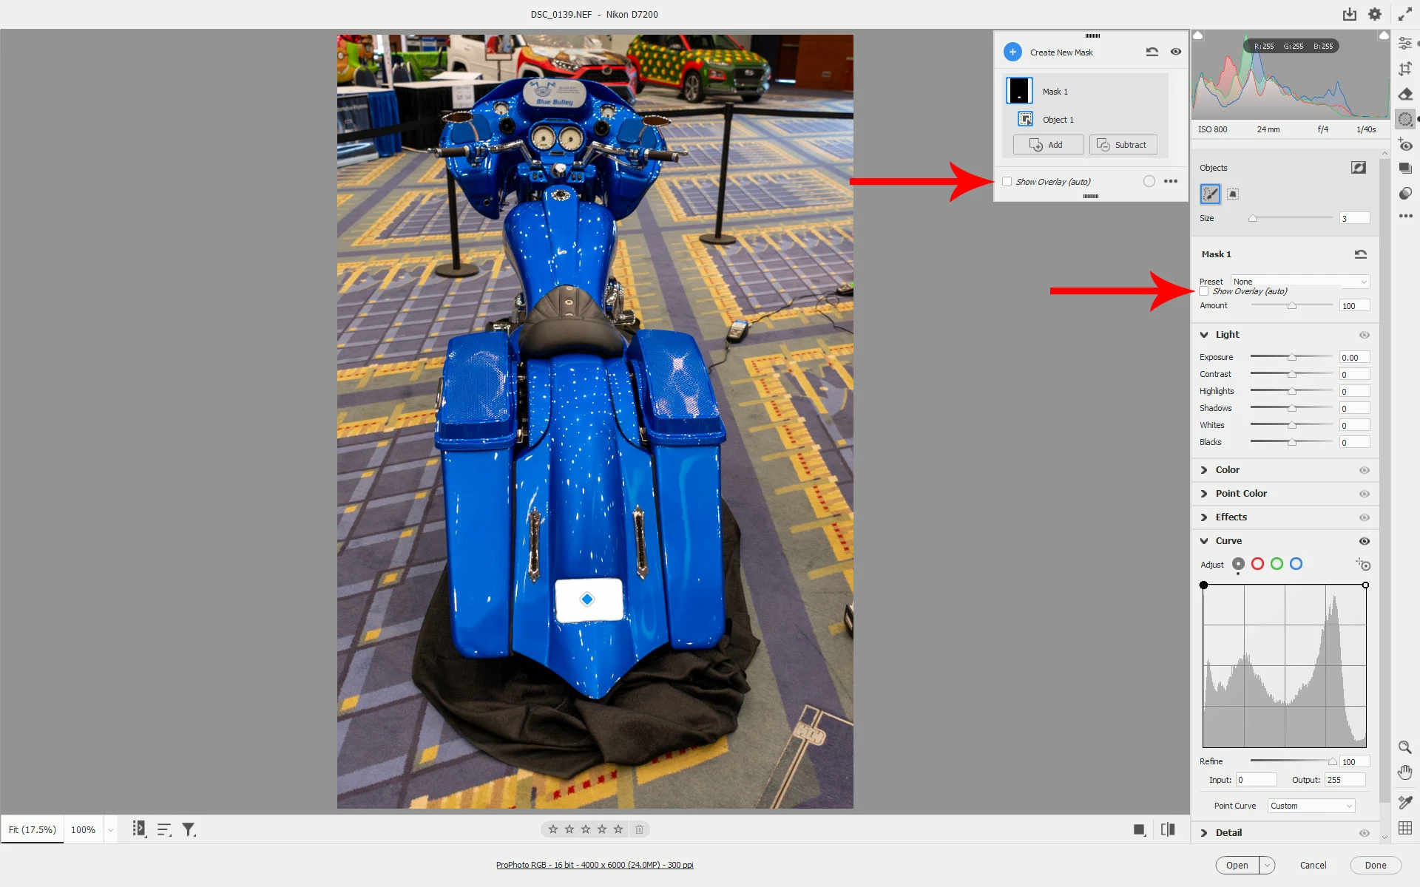Expand the Point Color section
The height and width of the screenshot is (887, 1420).
(x=1241, y=493)
